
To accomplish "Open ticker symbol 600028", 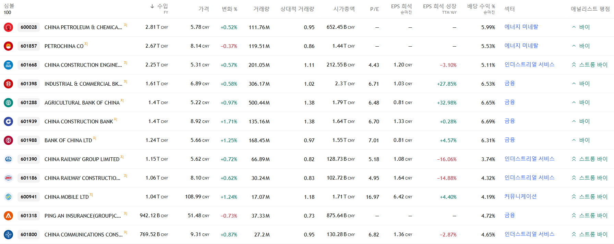I will [x=29, y=27].
